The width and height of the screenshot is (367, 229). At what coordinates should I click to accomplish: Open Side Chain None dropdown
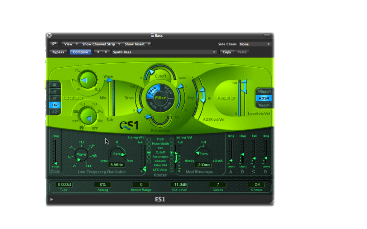255,44
